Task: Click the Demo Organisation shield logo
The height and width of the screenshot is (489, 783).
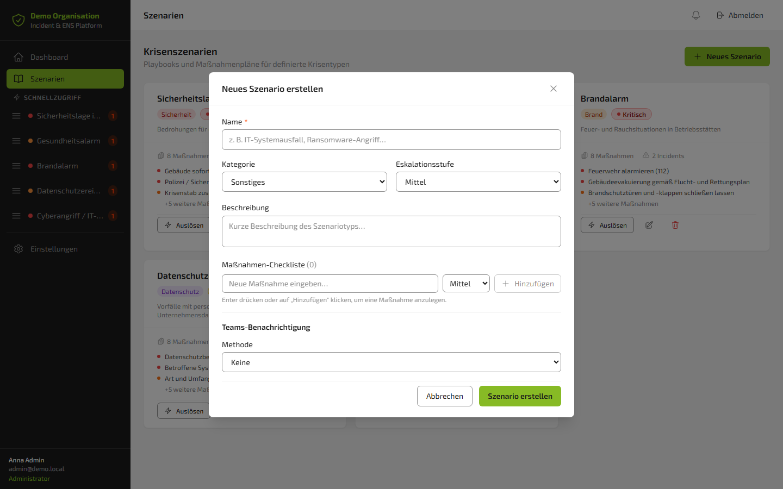Action: [x=18, y=21]
